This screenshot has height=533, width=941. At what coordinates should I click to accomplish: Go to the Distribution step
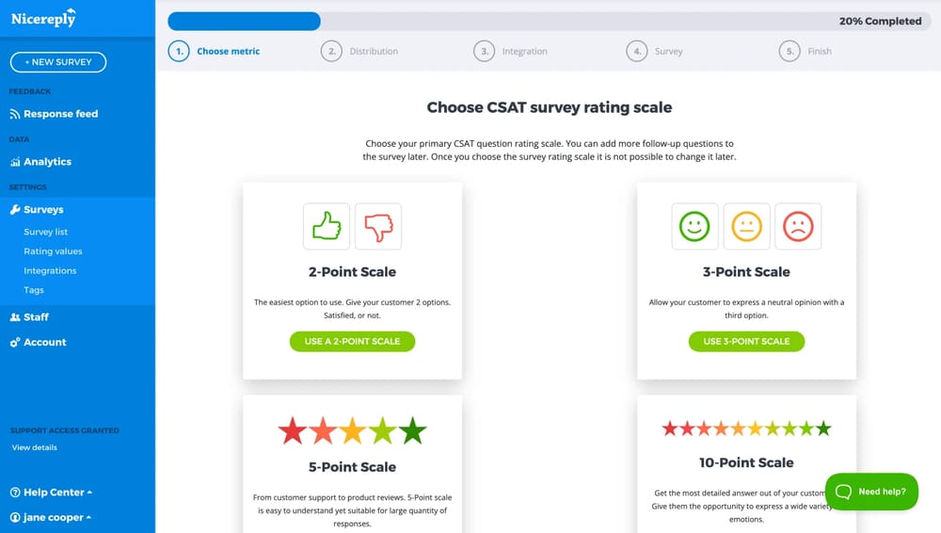point(373,52)
